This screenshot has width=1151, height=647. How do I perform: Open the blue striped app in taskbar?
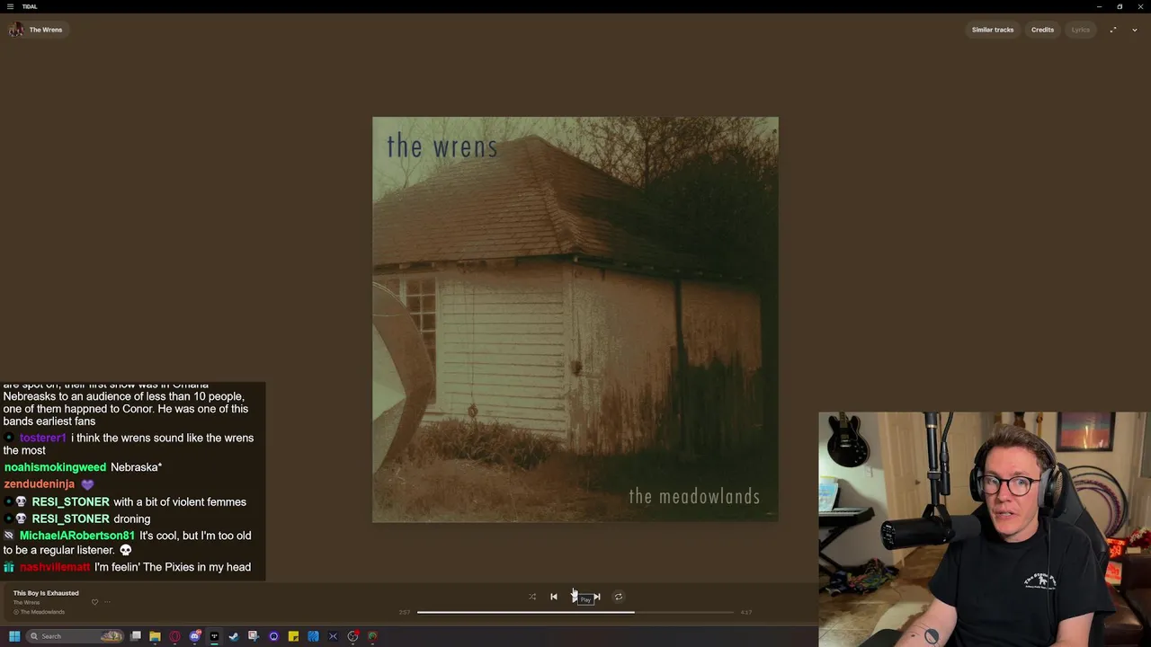[x=313, y=636]
